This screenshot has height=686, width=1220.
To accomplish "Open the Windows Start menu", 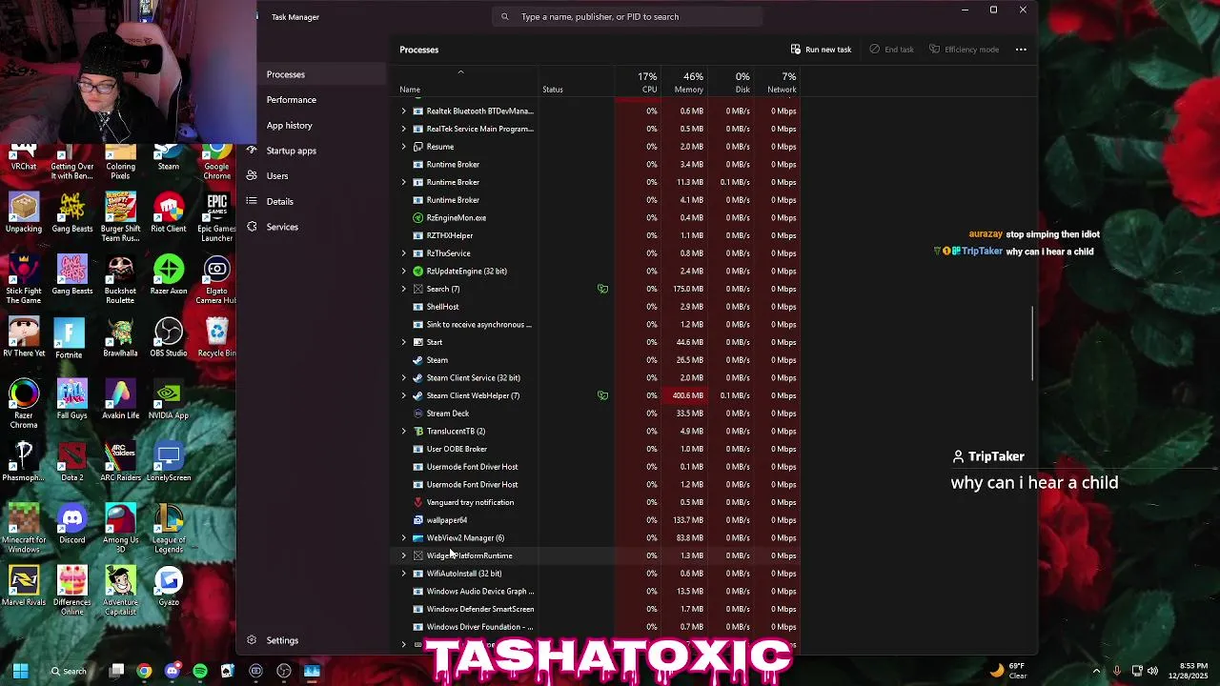I will pos(20,671).
